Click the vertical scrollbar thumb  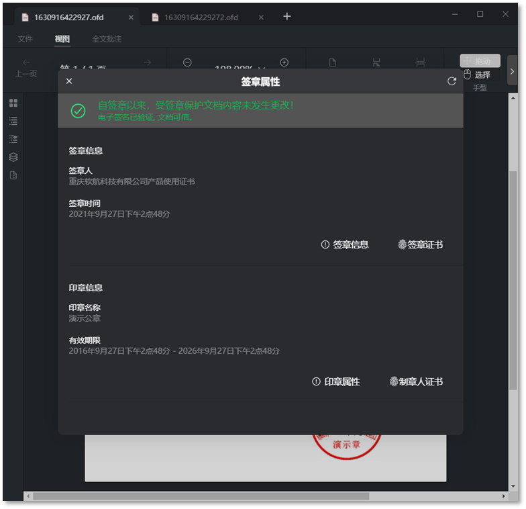click(x=513, y=281)
